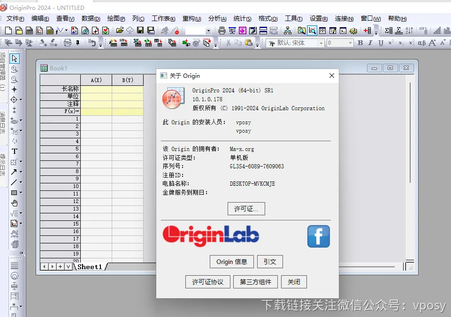Click the Print toolbar icon
Viewport: 451px width, 317px height.
click(222, 30)
